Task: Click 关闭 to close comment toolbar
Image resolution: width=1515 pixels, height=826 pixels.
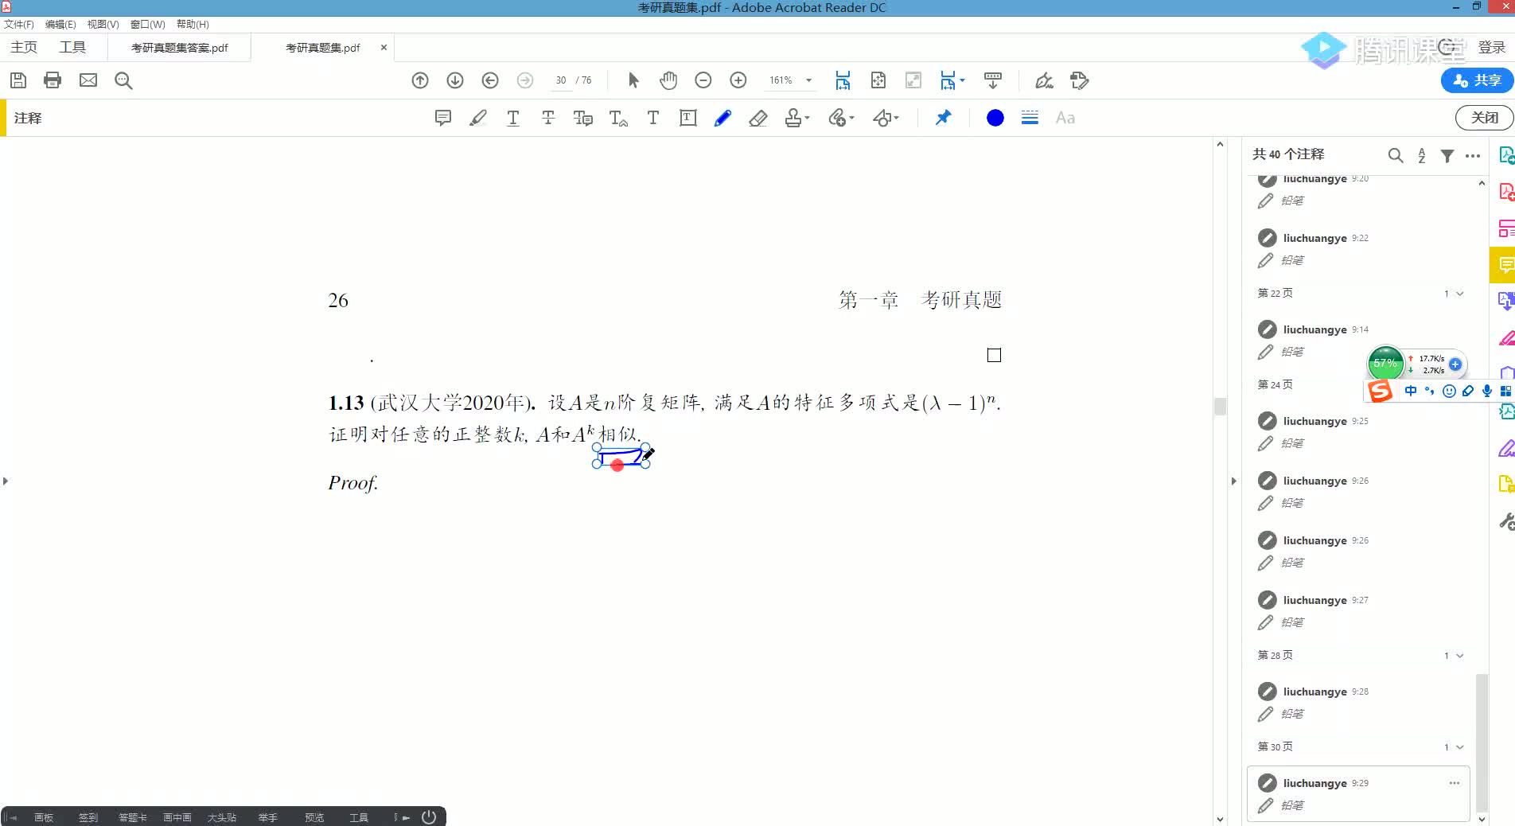Action: tap(1484, 118)
